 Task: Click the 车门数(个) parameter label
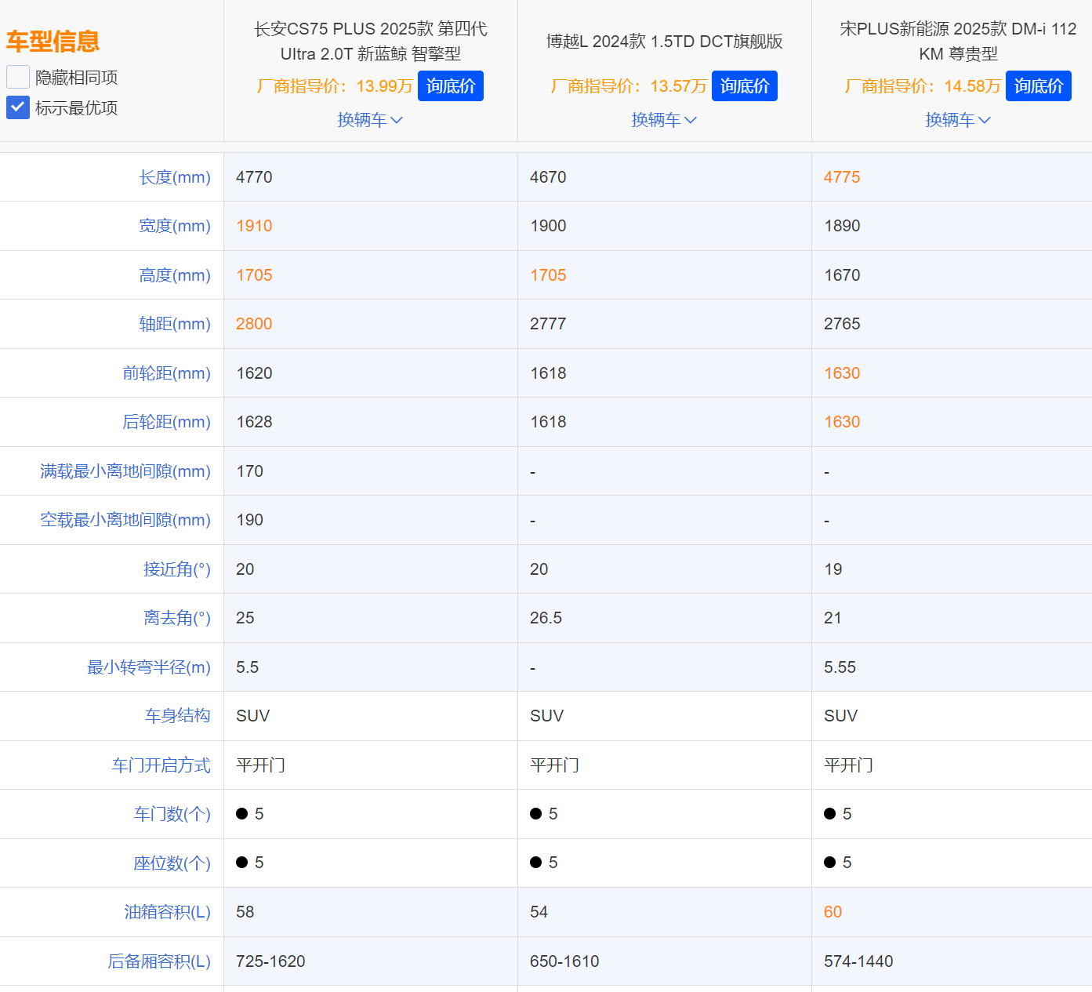click(172, 814)
